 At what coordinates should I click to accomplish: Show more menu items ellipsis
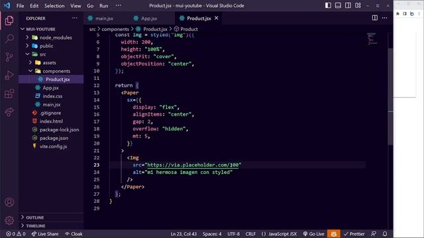click(119, 5)
